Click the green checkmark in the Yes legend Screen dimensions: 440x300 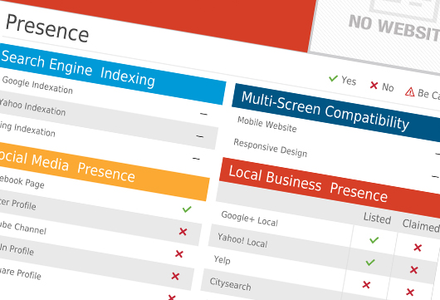333,78
